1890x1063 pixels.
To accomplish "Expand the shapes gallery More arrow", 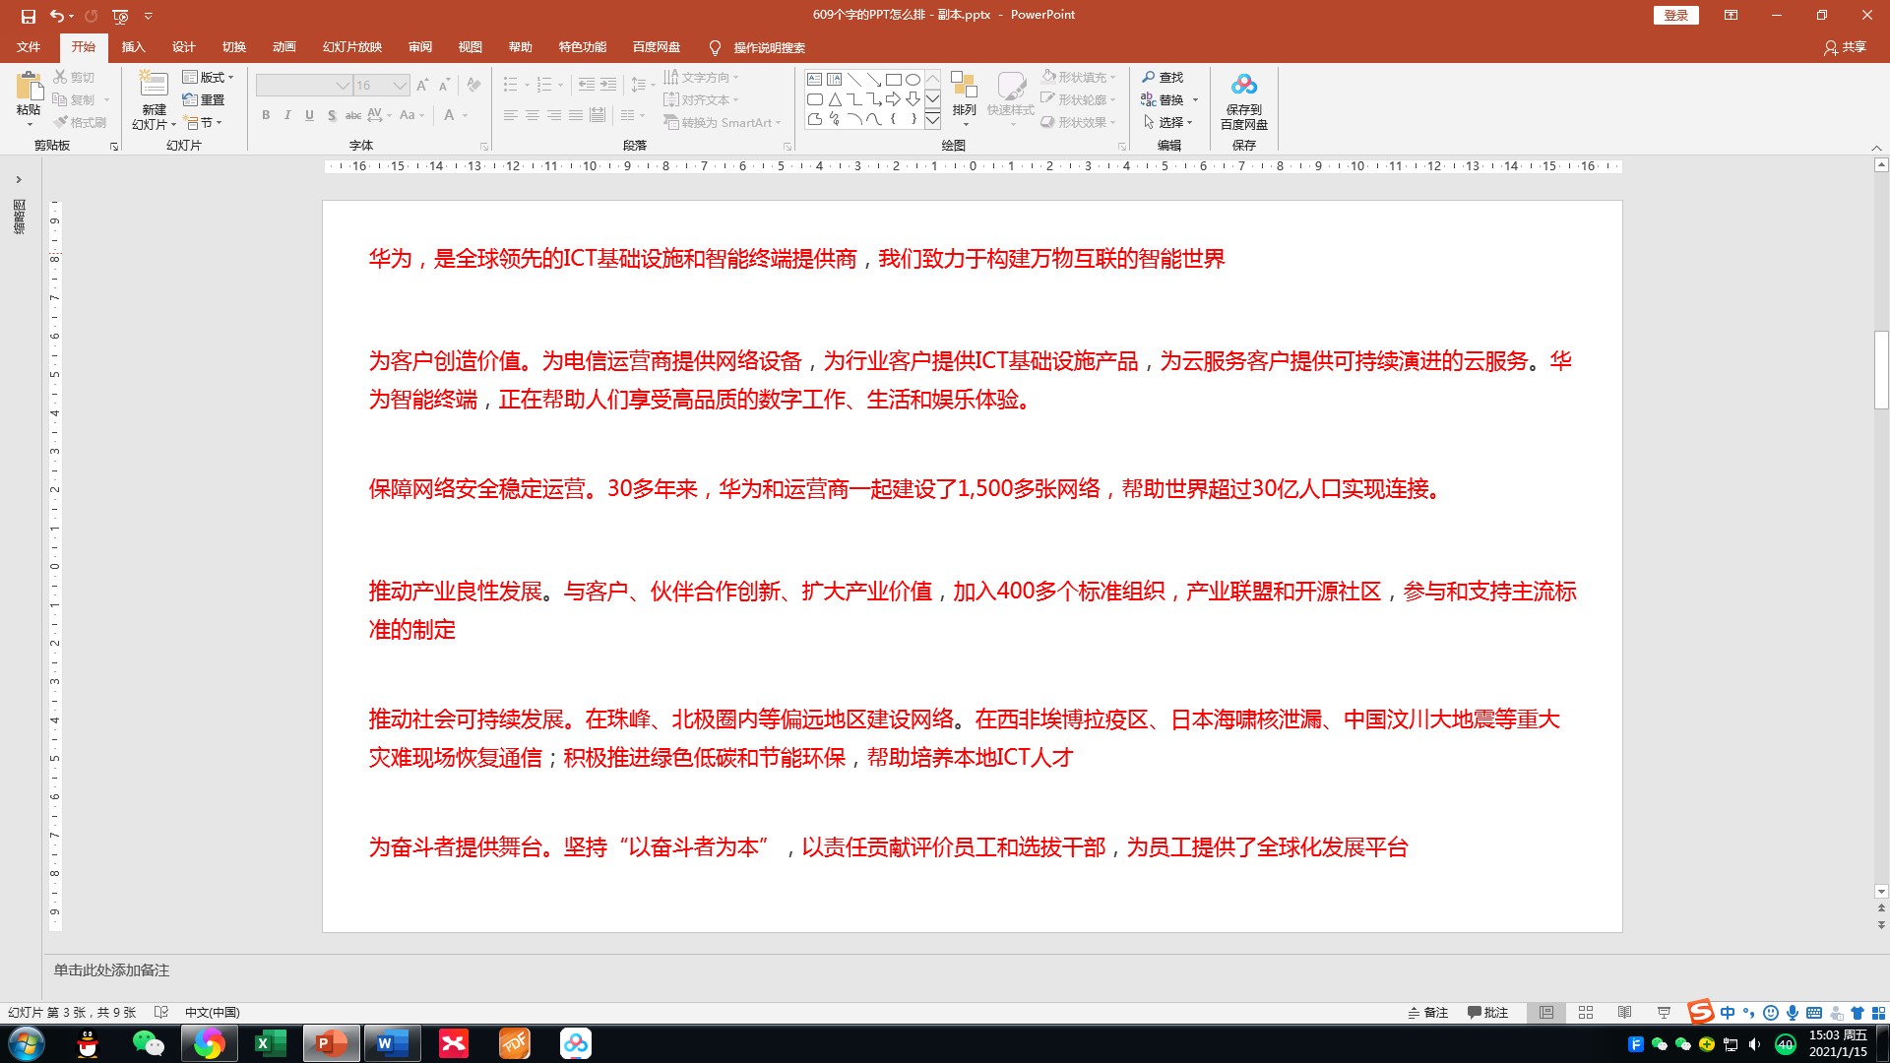I will (932, 120).
